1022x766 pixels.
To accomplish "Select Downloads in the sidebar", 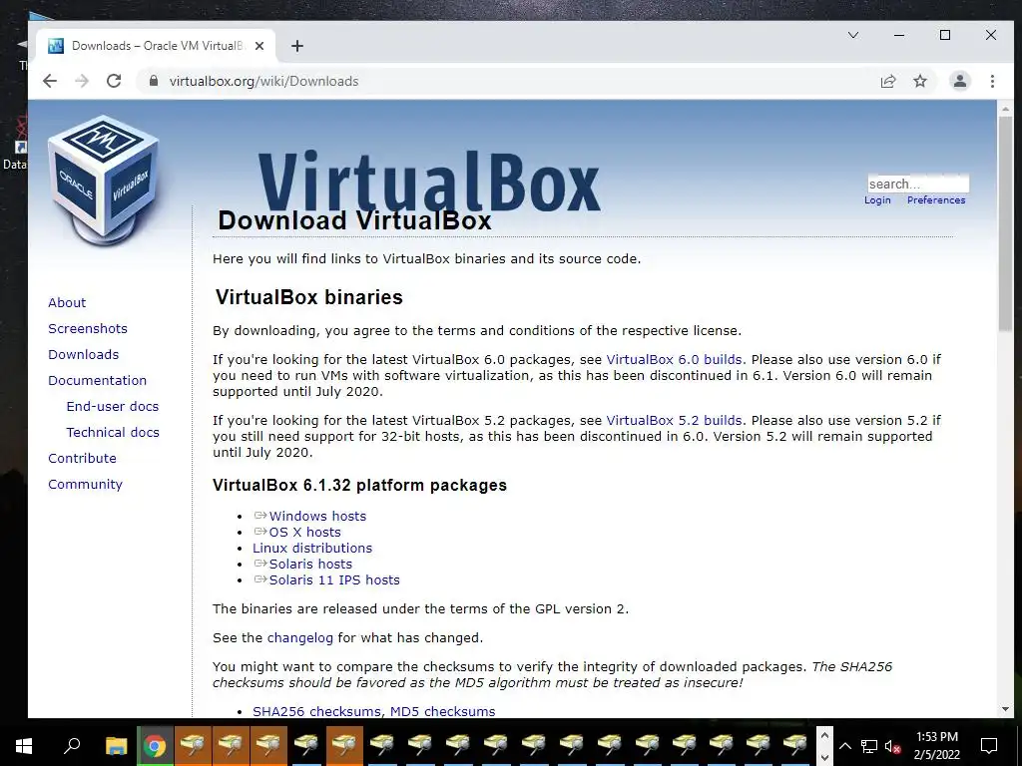I will pos(84,354).
